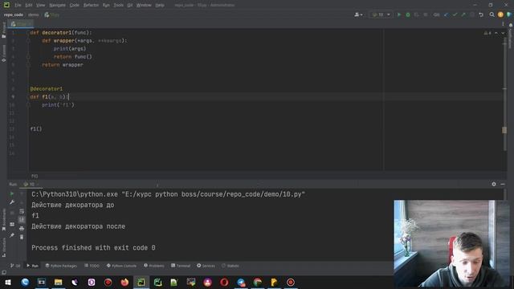
Task: Click the Git rollback arrow icon
Action: (481, 14)
